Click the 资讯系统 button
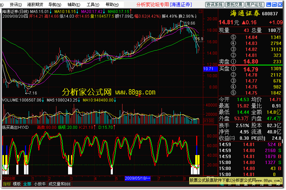The width and height of the screenshot is (286, 190). tap(215, 5)
